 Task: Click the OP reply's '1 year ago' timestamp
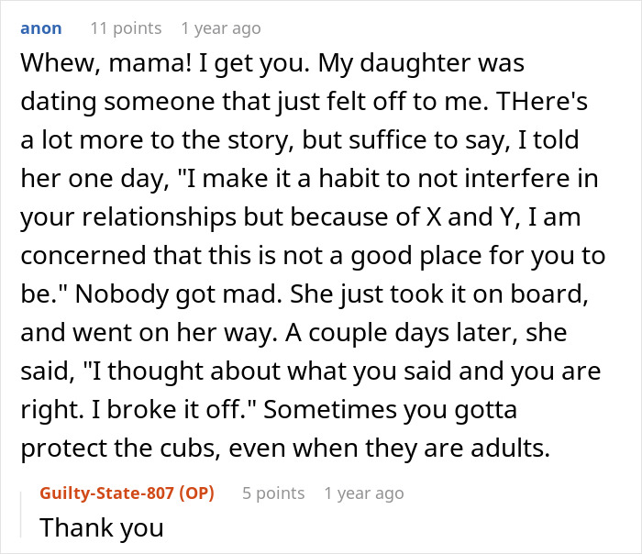(363, 493)
